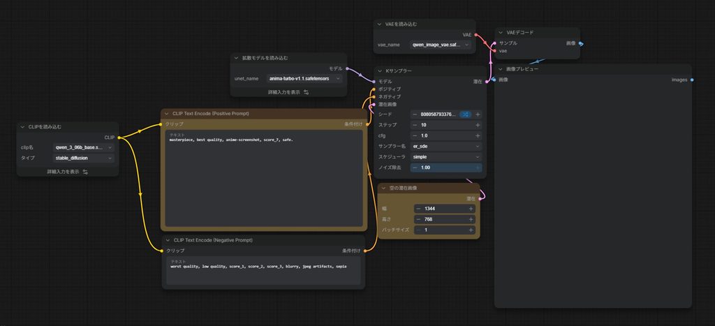The image size is (715, 326).
Task: Click the CLIP output port on CLIP loader
Action: 119,138
